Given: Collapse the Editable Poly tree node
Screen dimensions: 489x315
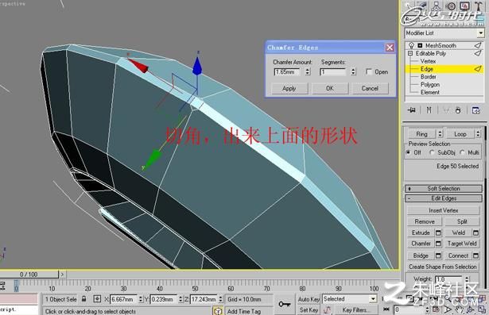Looking at the screenshot, I should [x=410, y=53].
